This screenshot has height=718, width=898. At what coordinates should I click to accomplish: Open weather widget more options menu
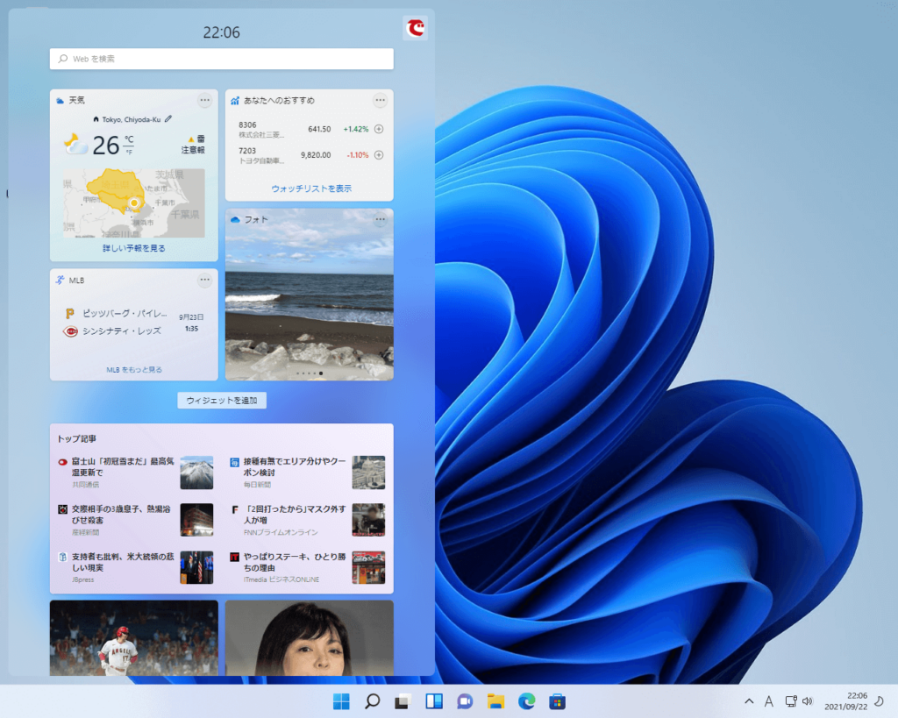coord(204,101)
